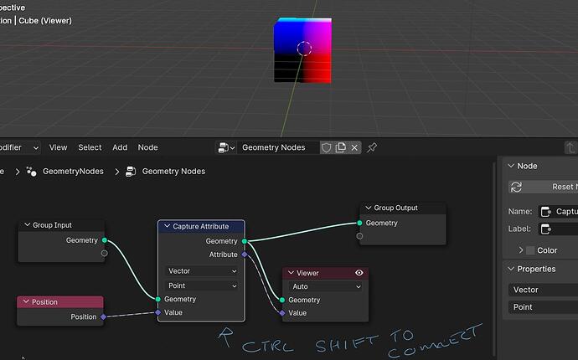Screen dimensions: 578x360
Task: Open the View menu
Action: click(59, 147)
